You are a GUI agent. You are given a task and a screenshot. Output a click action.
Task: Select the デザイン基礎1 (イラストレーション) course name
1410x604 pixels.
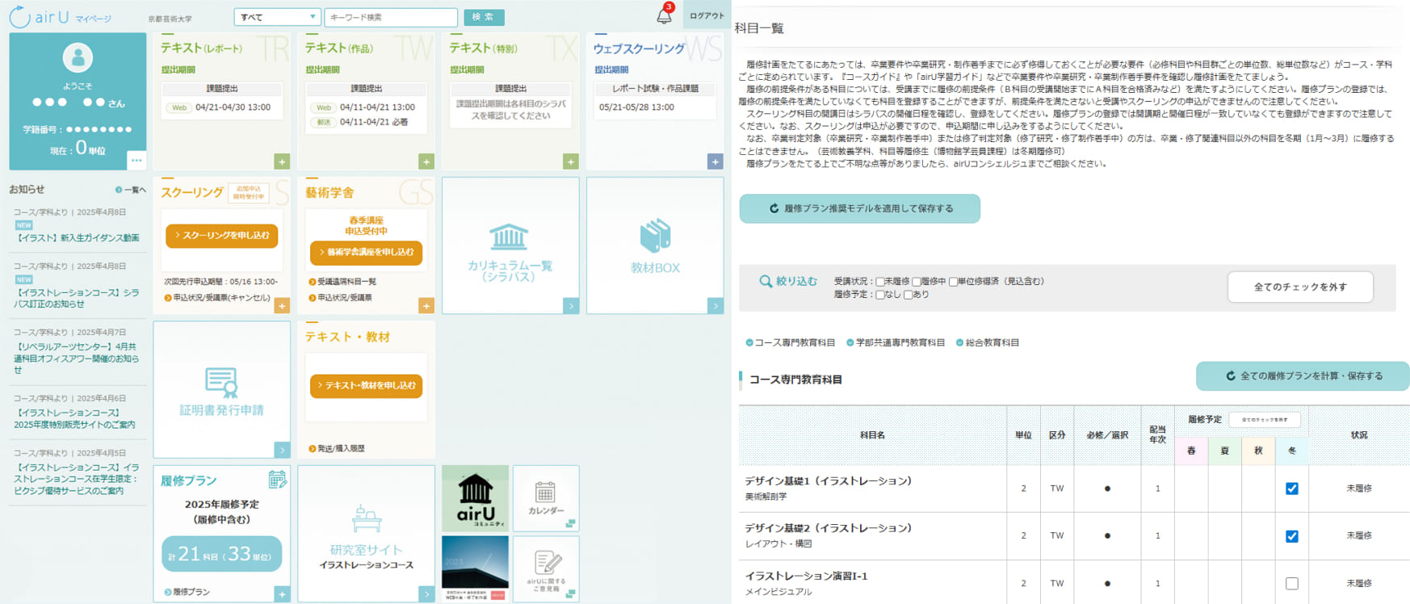coord(828,480)
